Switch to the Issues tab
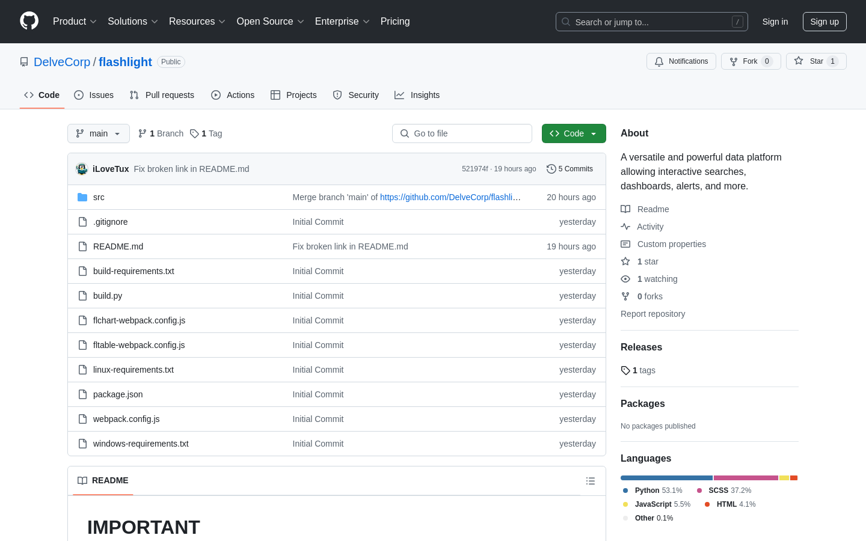This screenshot has width=866, height=541. click(94, 95)
